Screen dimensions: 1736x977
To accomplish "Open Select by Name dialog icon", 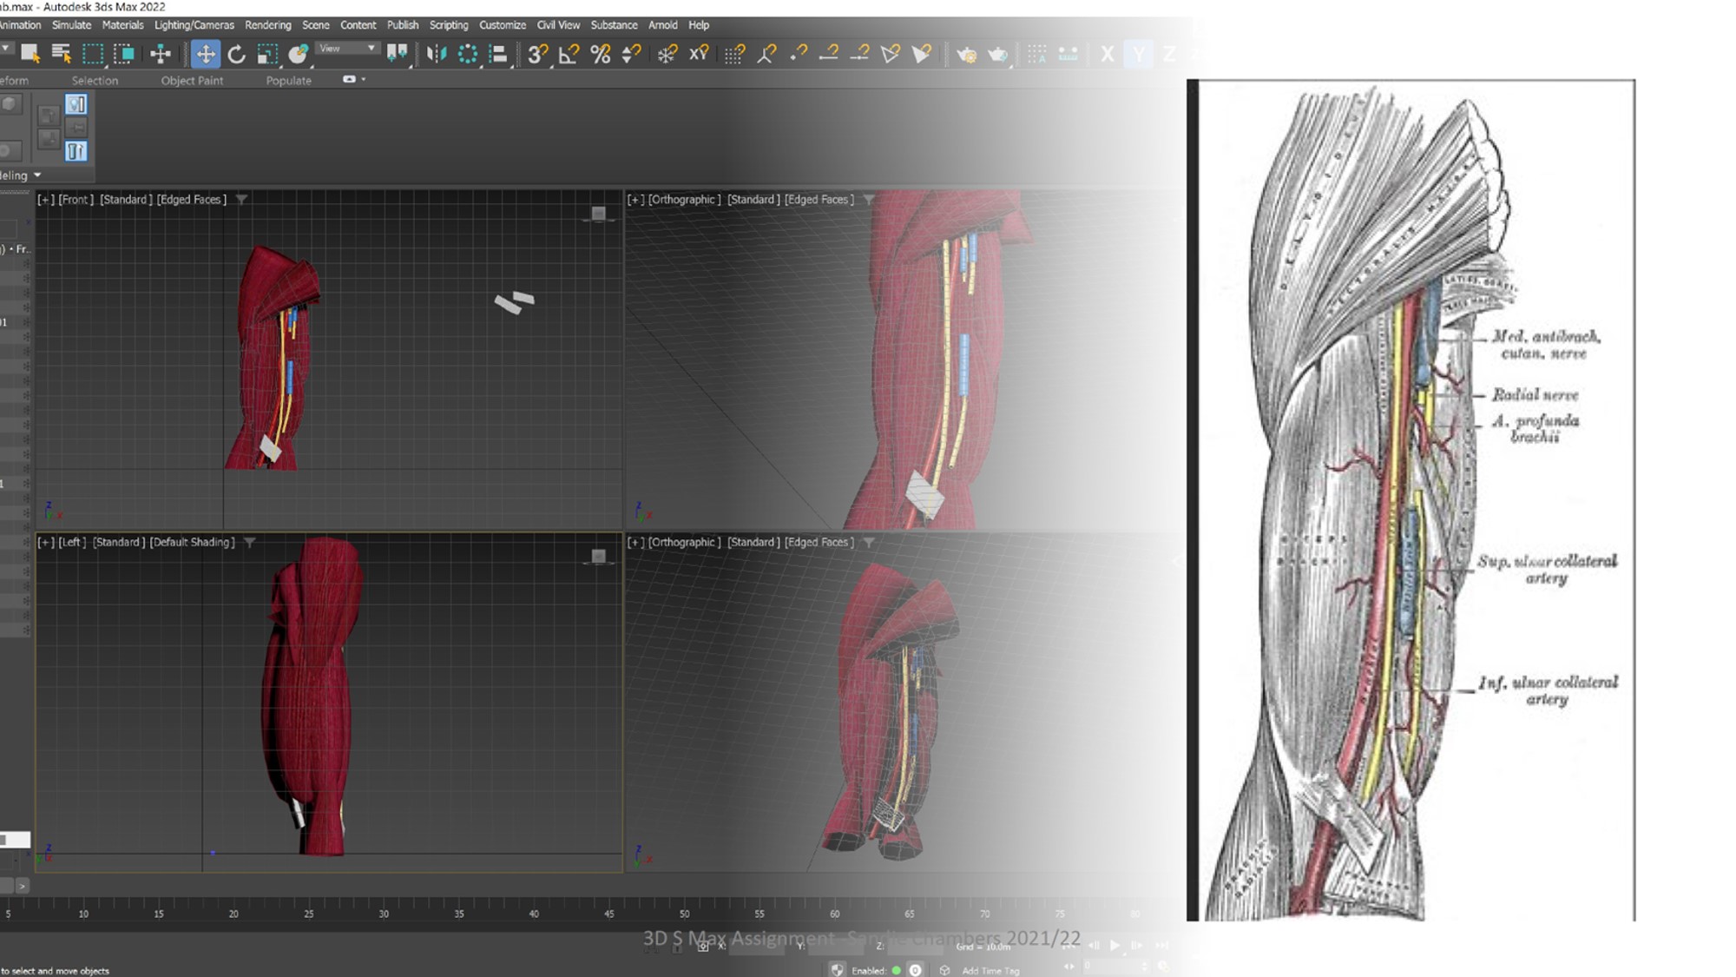I will (x=62, y=54).
